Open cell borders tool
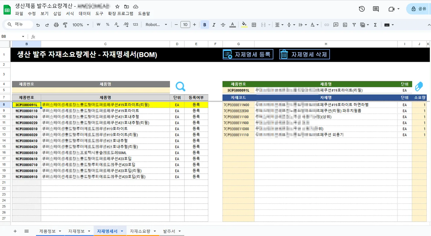This screenshot has height=236, width=431. pos(254,25)
